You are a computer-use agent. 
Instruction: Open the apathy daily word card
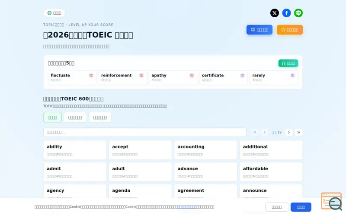click(x=173, y=78)
